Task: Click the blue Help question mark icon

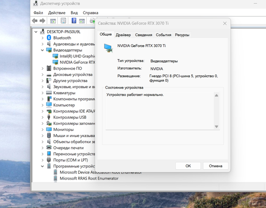Action: [74, 20]
